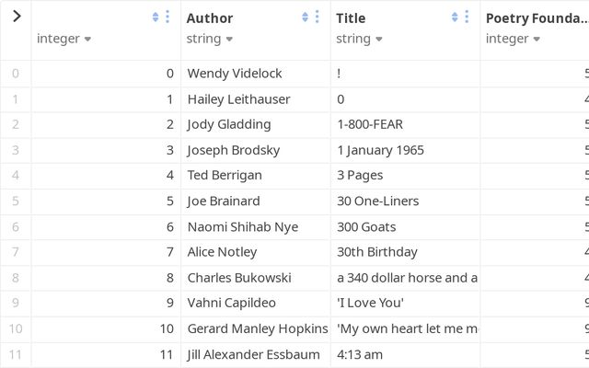Open the integer type dropdown for the index column
Image resolution: width=589 pixels, height=368 pixels.
pos(64,39)
